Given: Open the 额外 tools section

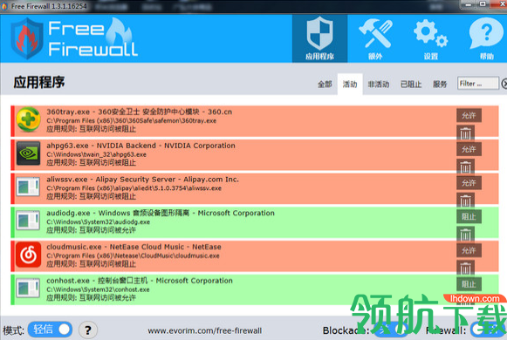Looking at the screenshot, I should pyautogui.click(x=375, y=38).
